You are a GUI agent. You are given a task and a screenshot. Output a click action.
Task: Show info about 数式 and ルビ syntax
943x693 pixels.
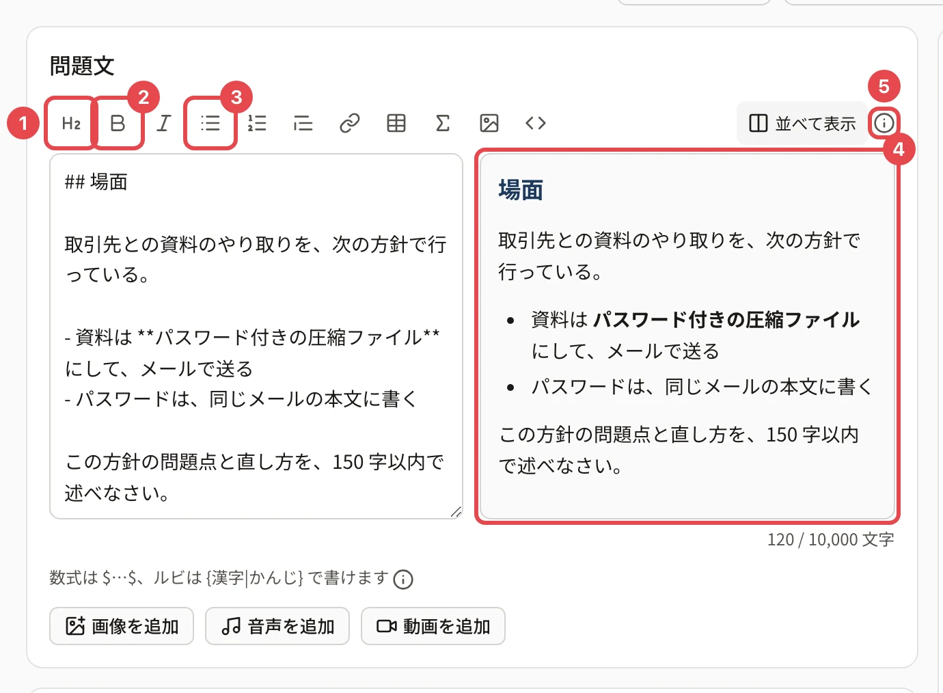(404, 580)
